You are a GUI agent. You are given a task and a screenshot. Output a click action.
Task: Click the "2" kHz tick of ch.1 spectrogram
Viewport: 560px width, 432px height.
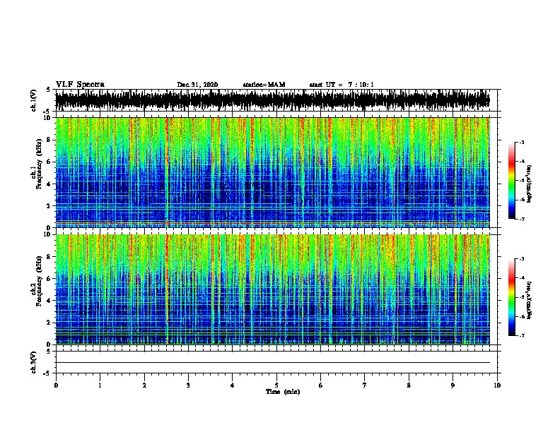coord(49,206)
